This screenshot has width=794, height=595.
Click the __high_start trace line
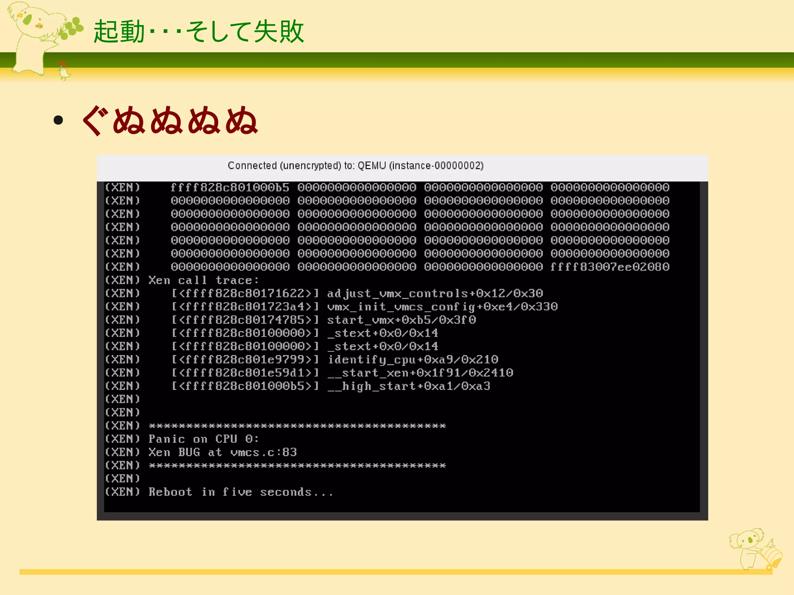pos(409,386)
